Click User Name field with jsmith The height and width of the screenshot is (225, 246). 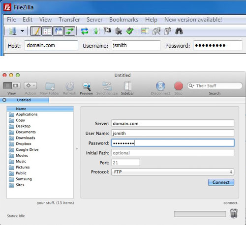click(x=173, y=133)
